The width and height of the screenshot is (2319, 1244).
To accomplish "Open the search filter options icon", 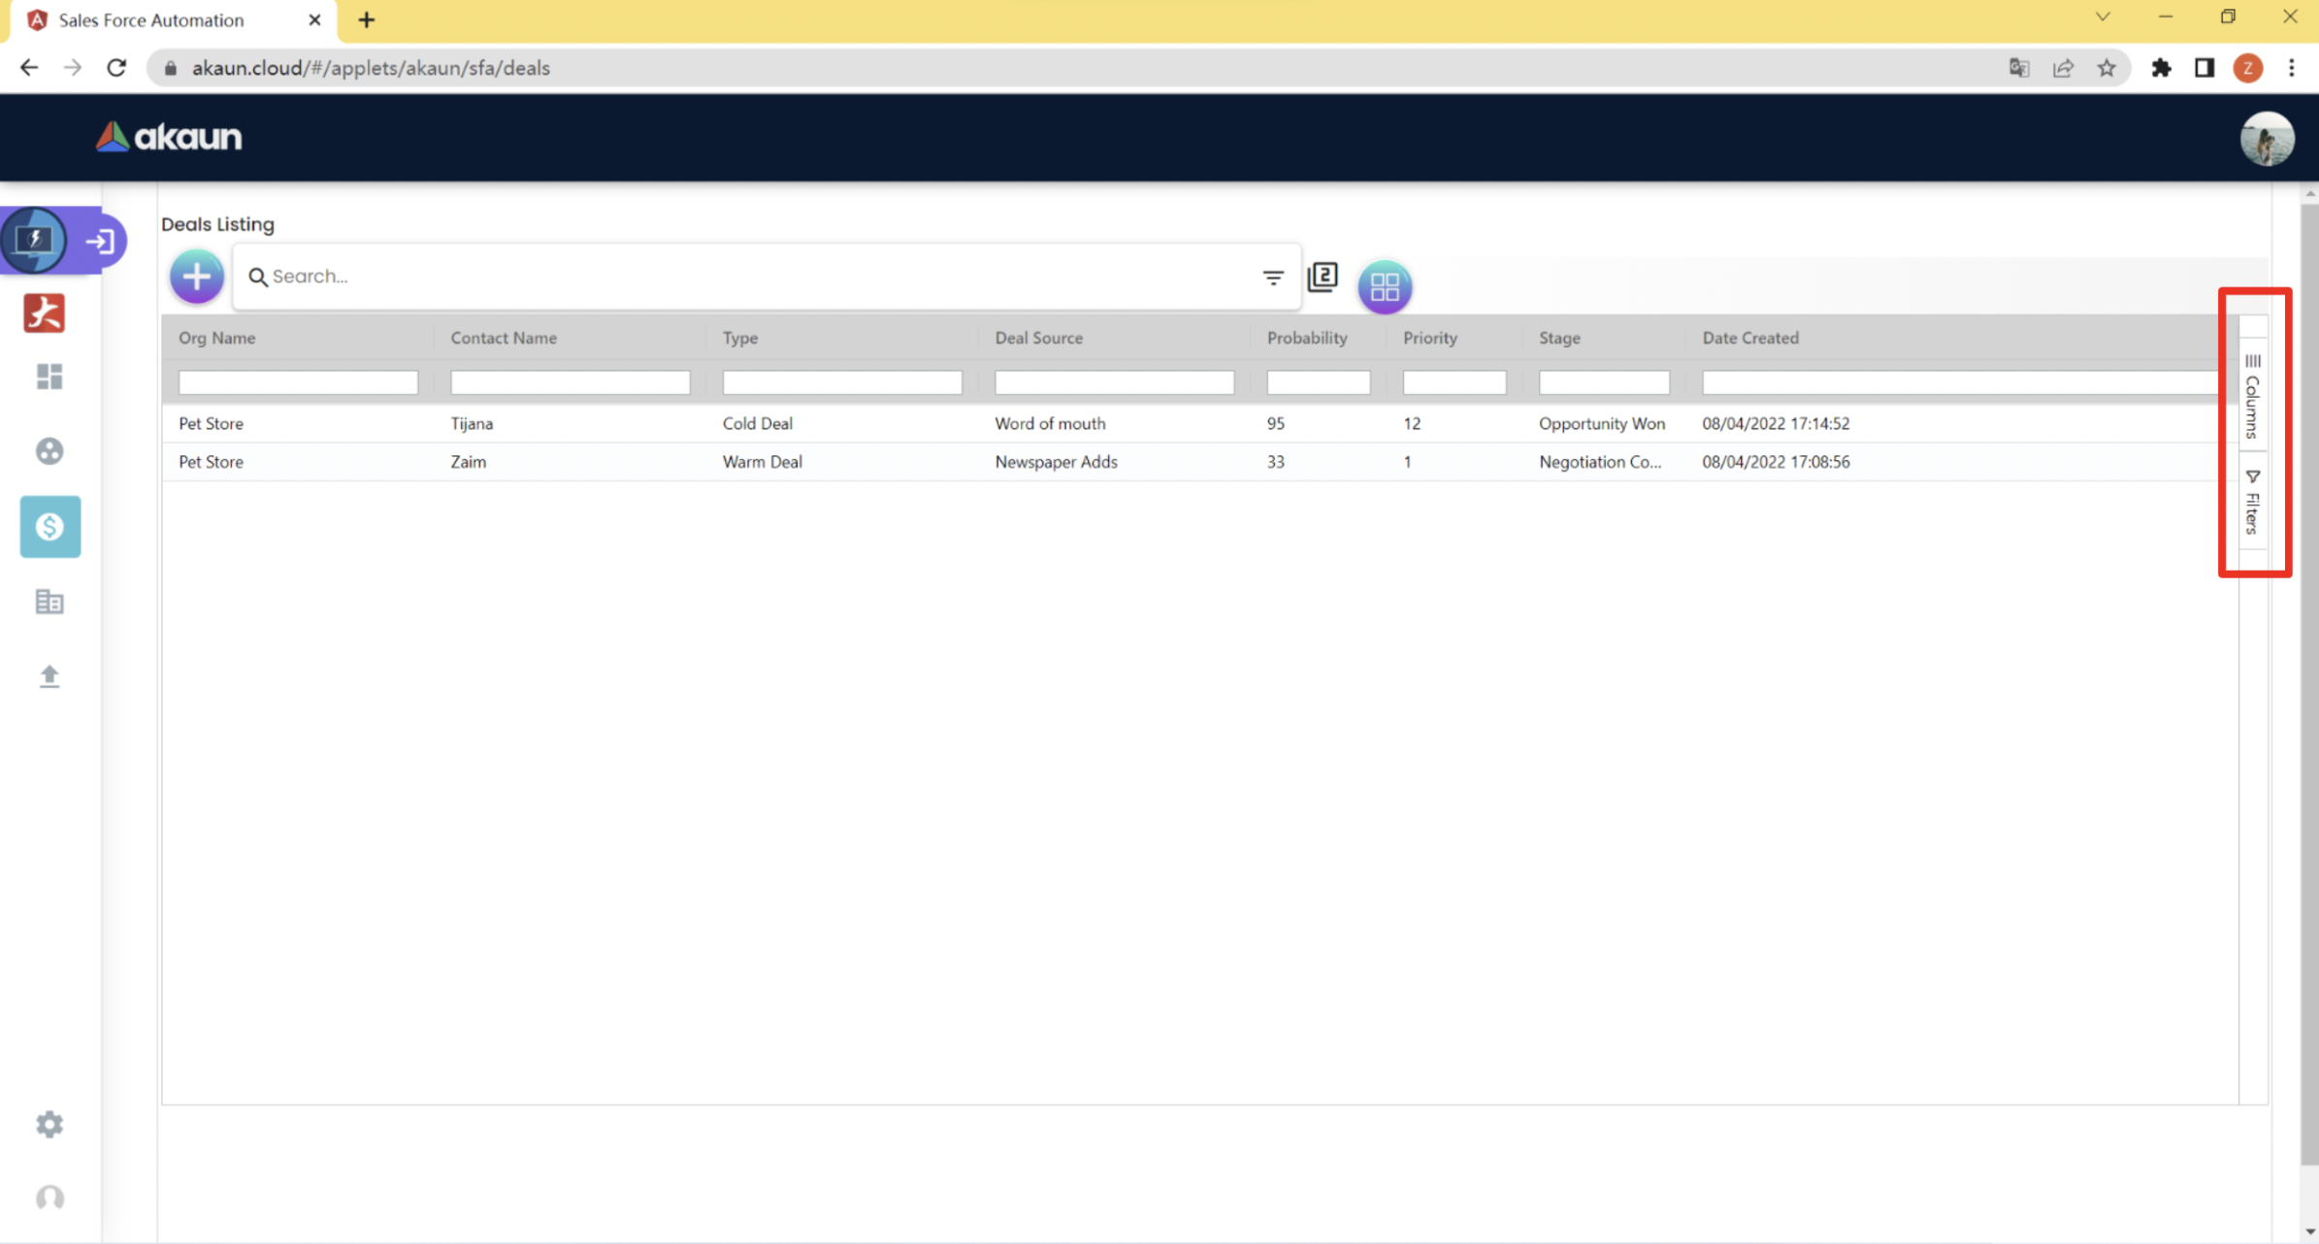I will 1273,278.
